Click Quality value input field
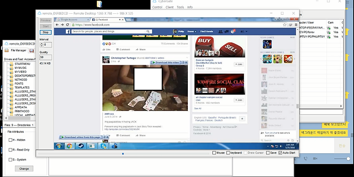 click(46, 57)
